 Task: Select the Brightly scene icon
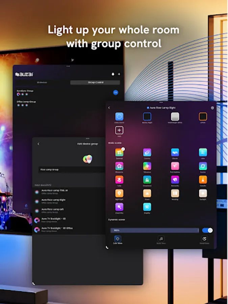(147, 207)
